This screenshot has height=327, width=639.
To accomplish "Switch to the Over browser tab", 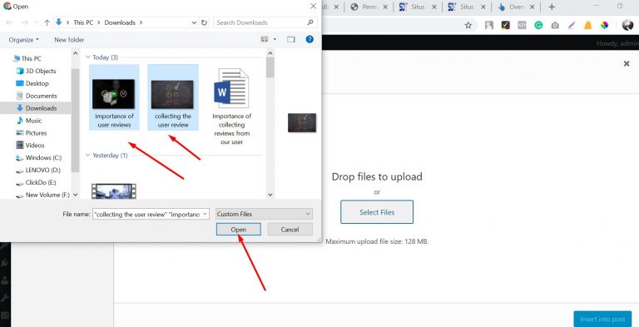I will click(x=516, y=7).
